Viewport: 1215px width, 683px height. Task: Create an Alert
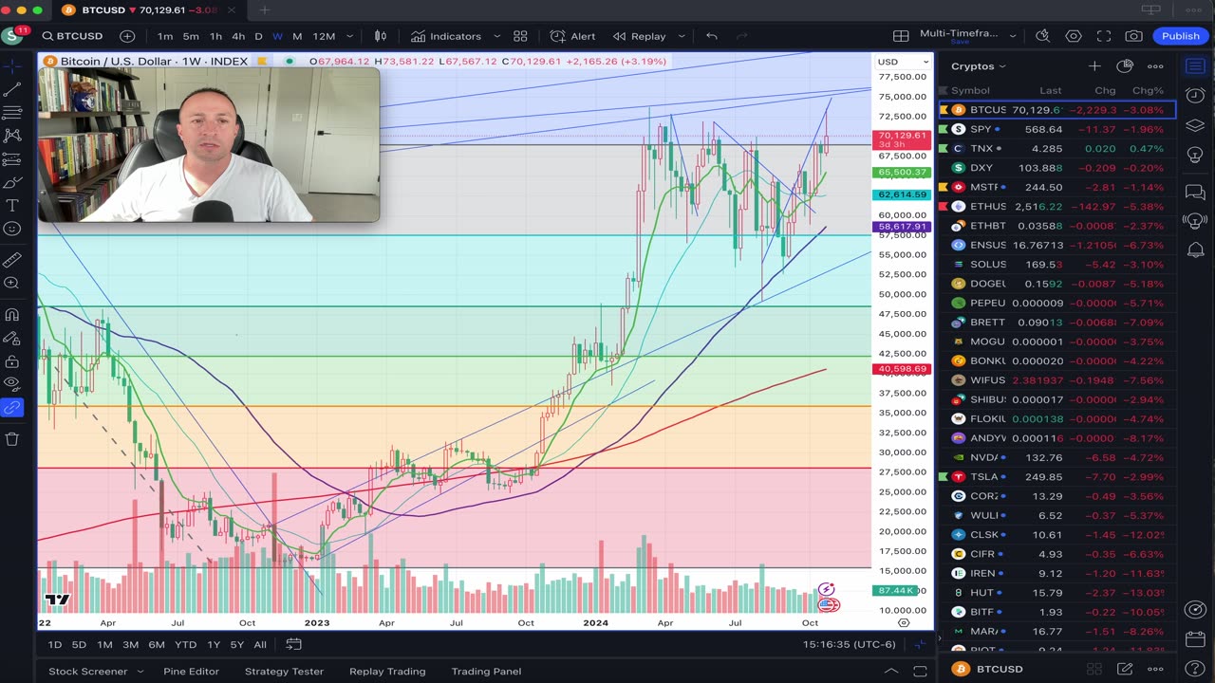573,36
